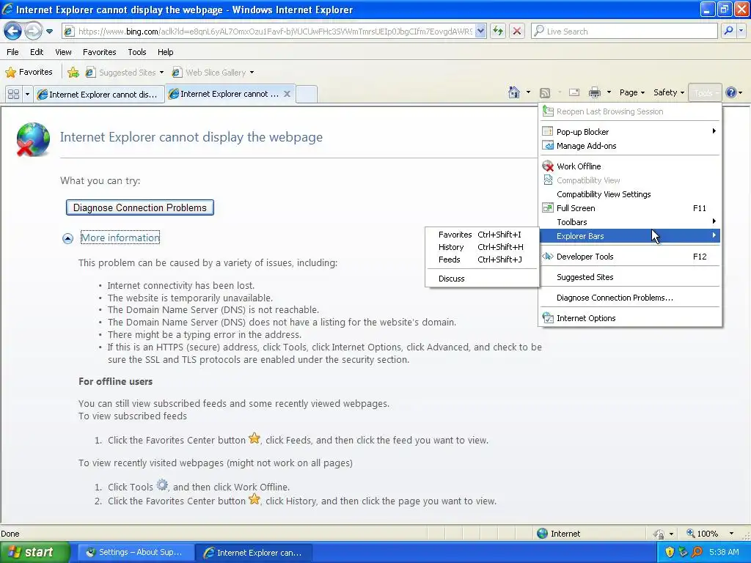Screen dimensions: 751x563
Task: Toggle Work Offline in the Tools menu
Action: [630, 166]
